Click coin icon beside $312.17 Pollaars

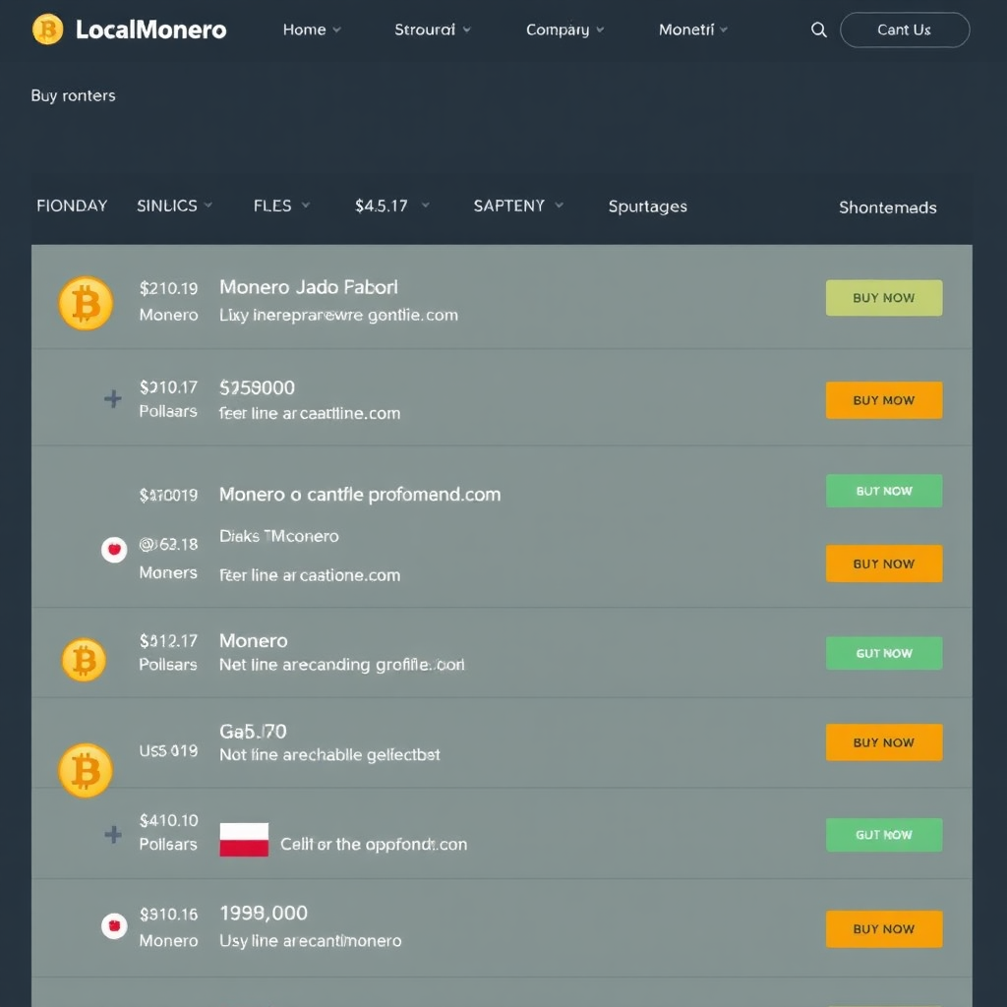pyautogui.click(x=84, y=660)
